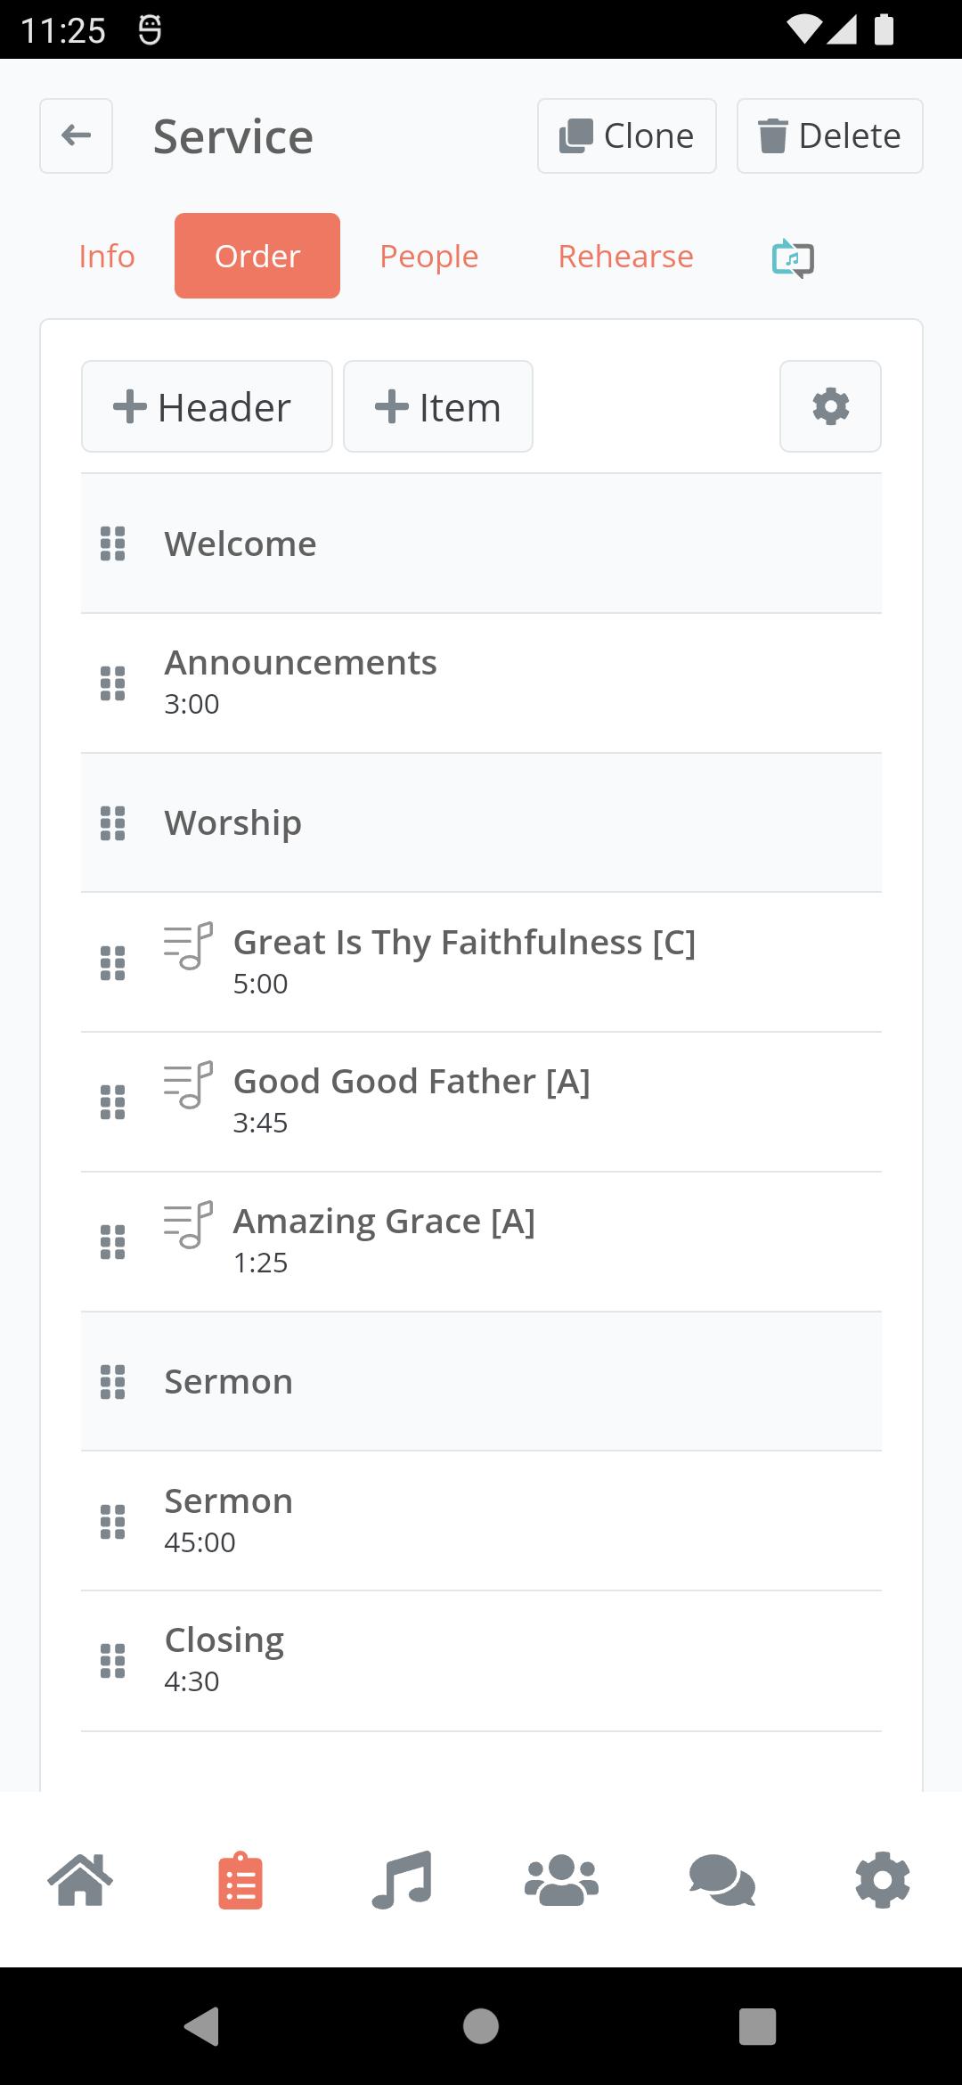962x2085 pixels.
Task: Open Songs via the music note icon
Action: [x=402, y=1880]
